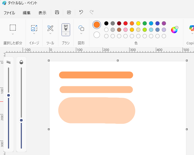Pick the purple color swatch
The image size is (194, 155).
point(164,23)
